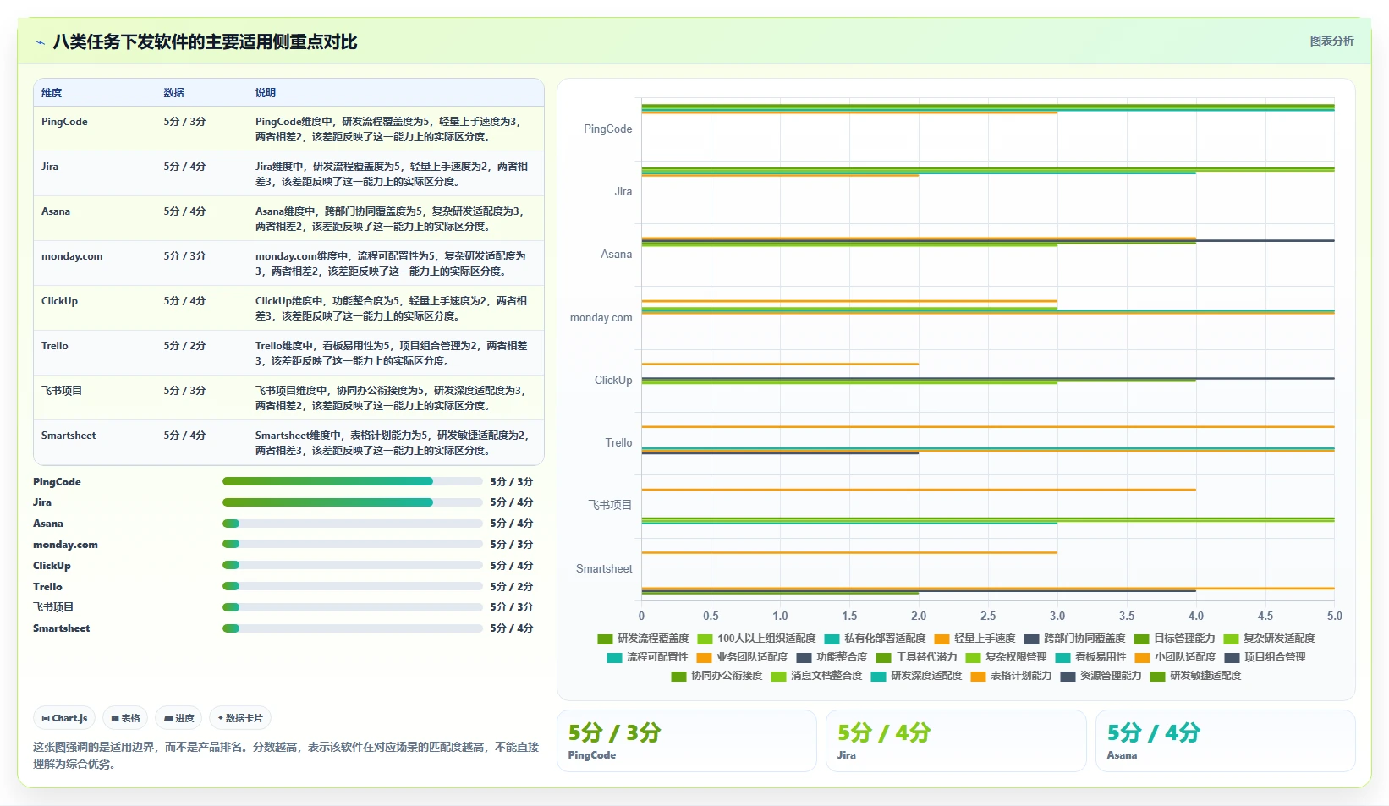Click the Trello progress bar
This screenshot has height=806, width=1389.
pos(352,586)
